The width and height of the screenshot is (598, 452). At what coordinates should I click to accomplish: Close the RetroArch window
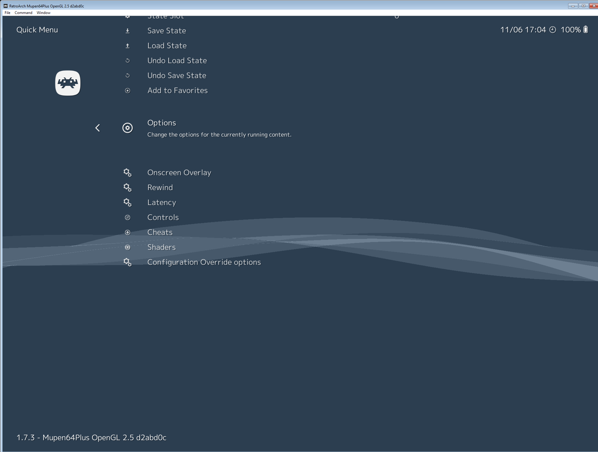(594, 6)
